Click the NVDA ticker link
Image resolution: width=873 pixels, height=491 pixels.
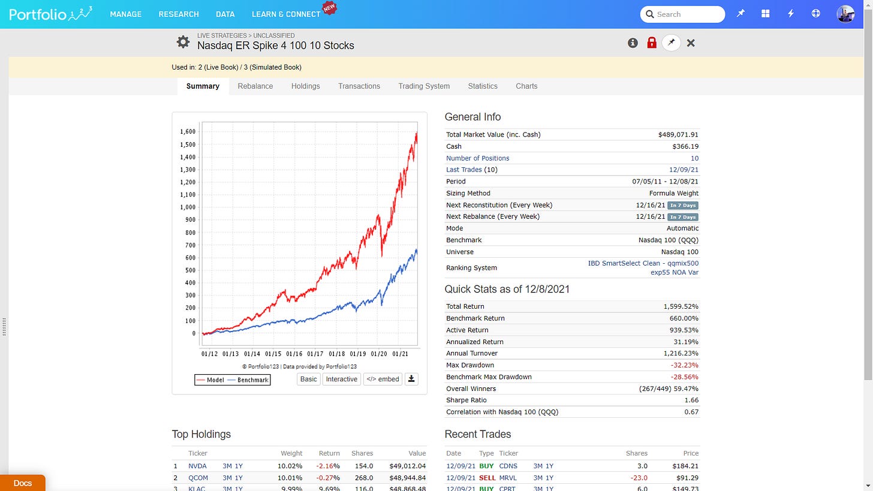pos(197,466)
